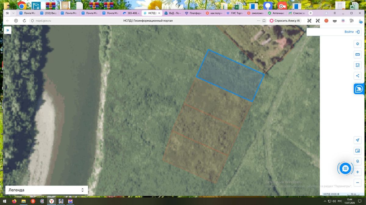Expand the Легенда dropdown
This screenshot has height=205, width=366.
pos(47,190)
